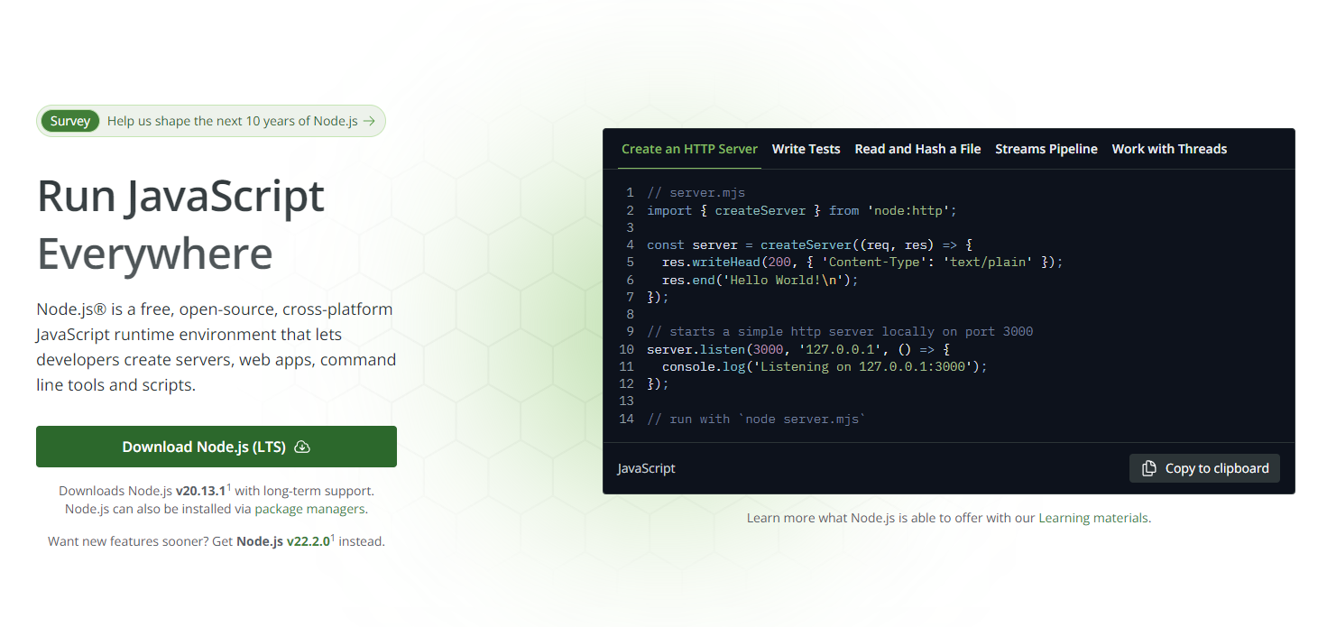Click the arrow icon in the survey banner
The width and height of the screenshot is (1327, 627).
(369, 121)
